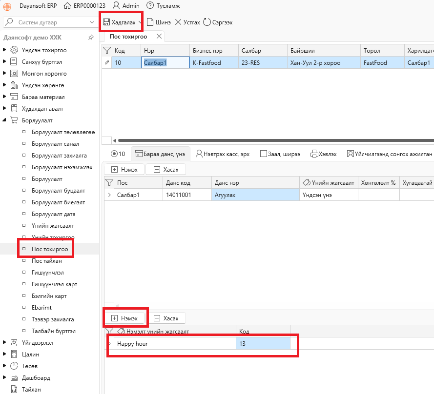Delete record with Устгах

[187, 22]
